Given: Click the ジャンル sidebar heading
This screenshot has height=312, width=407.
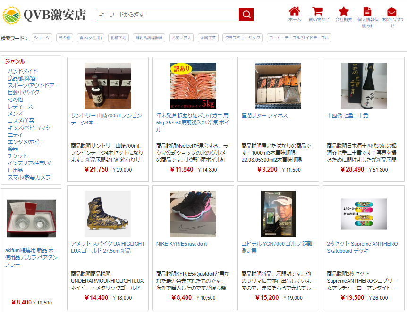Looking at the screenshot, I should click(x=15, y=61).
